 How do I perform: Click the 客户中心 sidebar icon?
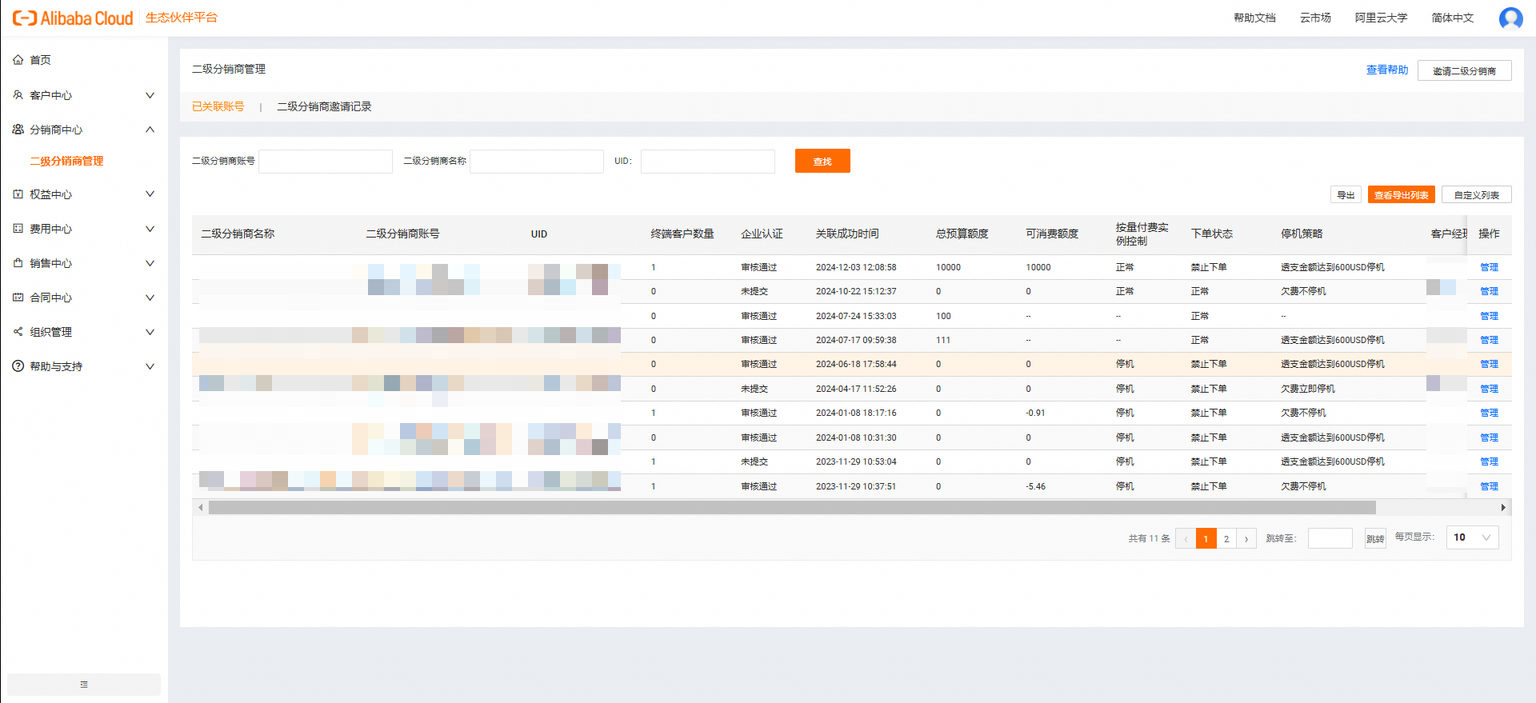point(18,95)
